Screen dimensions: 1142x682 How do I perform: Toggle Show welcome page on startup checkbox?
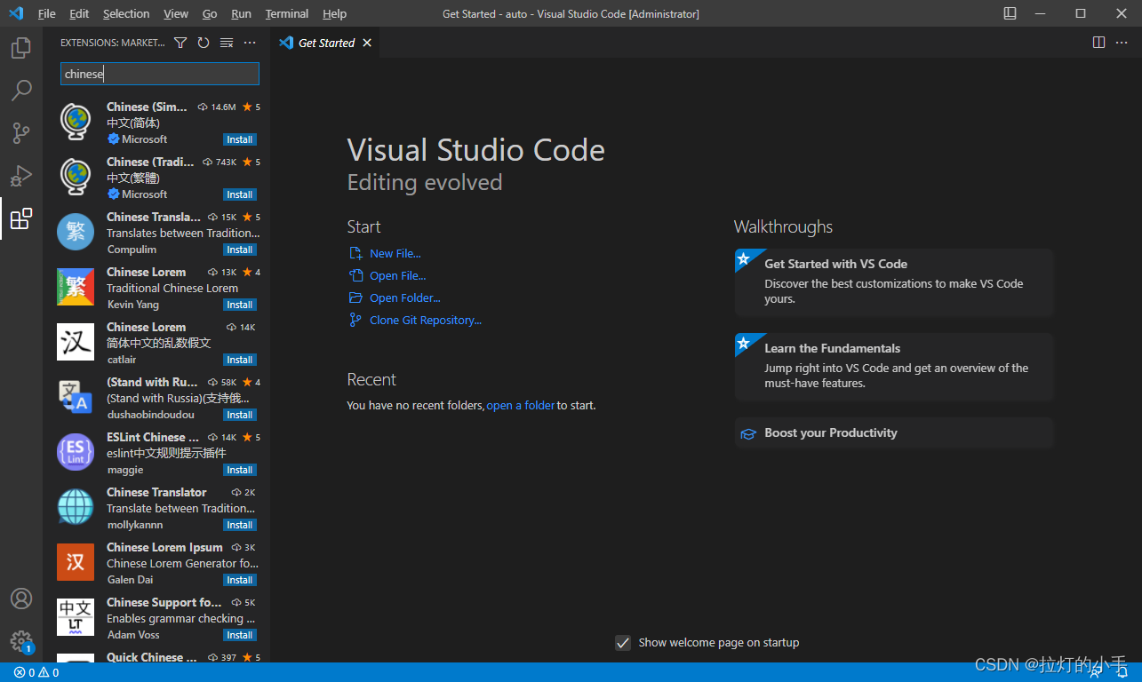(623, 643)
